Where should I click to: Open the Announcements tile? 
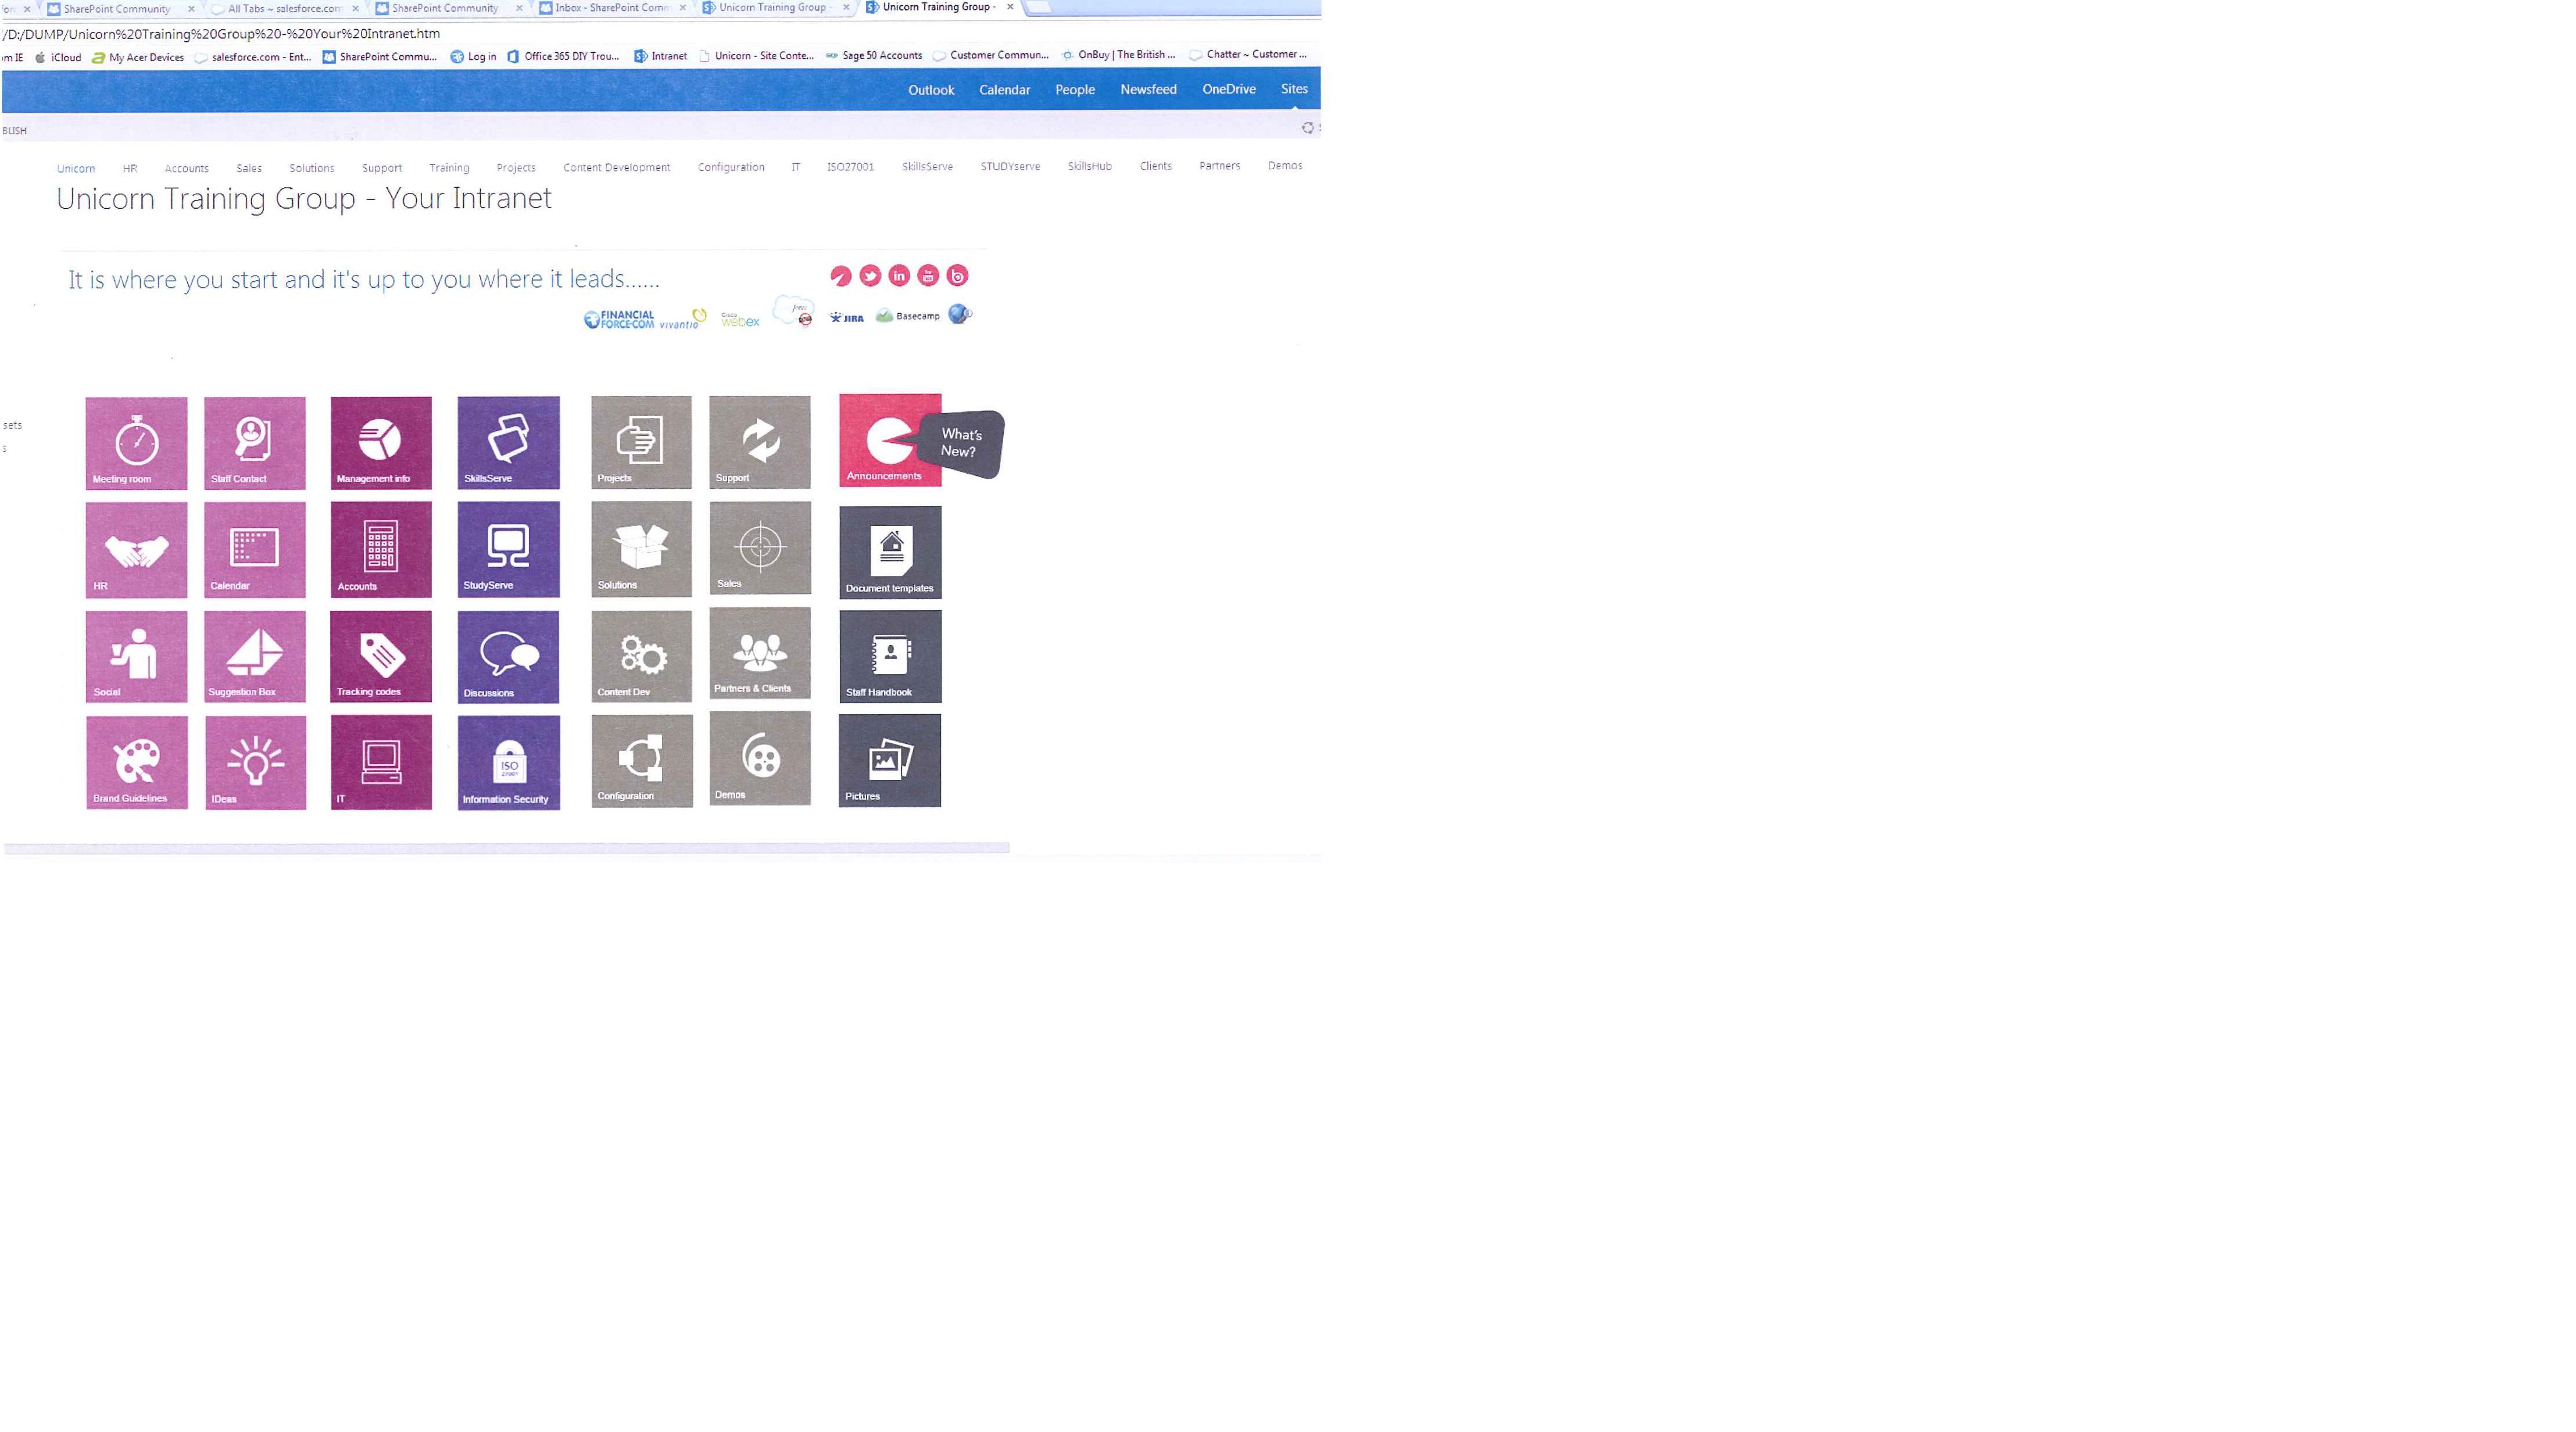(890, 440)
